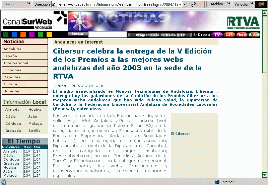The width and height of the screenshot is (268, 185).
Task: Click the Noticias banner image
Action: [x=144, y=21]
